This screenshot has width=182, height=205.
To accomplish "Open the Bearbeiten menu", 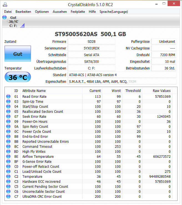I will pyautogui.click(x=23, y=12).
